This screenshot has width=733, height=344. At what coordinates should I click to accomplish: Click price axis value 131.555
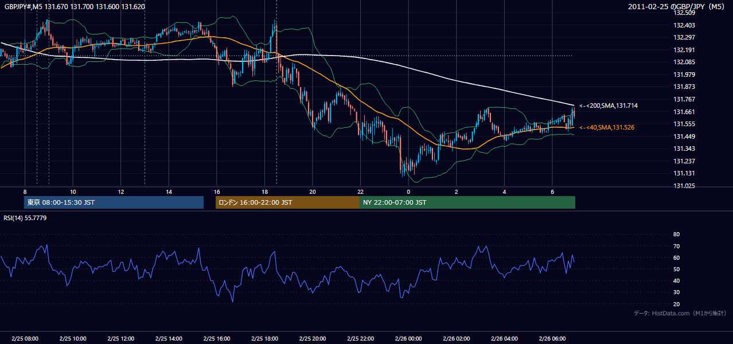tap(684, 124)
